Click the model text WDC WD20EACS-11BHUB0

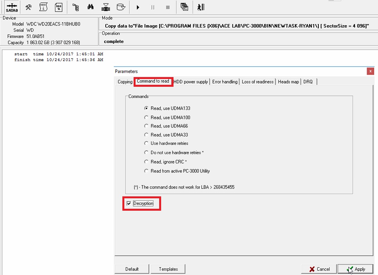click(x=53, y=24)
